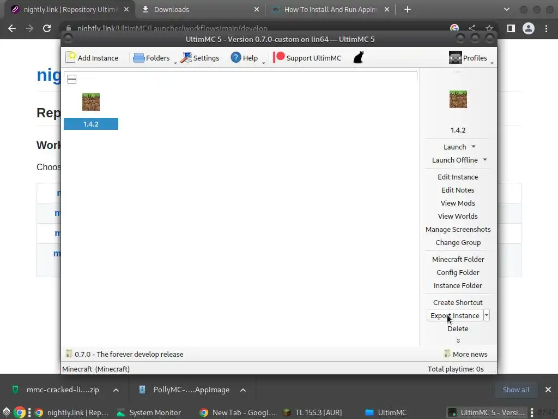Open the Launch dropdown arrow
This screenshot has height=419, width=558.
coord(474,146)
